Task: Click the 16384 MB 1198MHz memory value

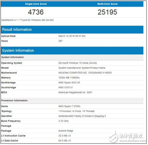Action: (69, 78)
